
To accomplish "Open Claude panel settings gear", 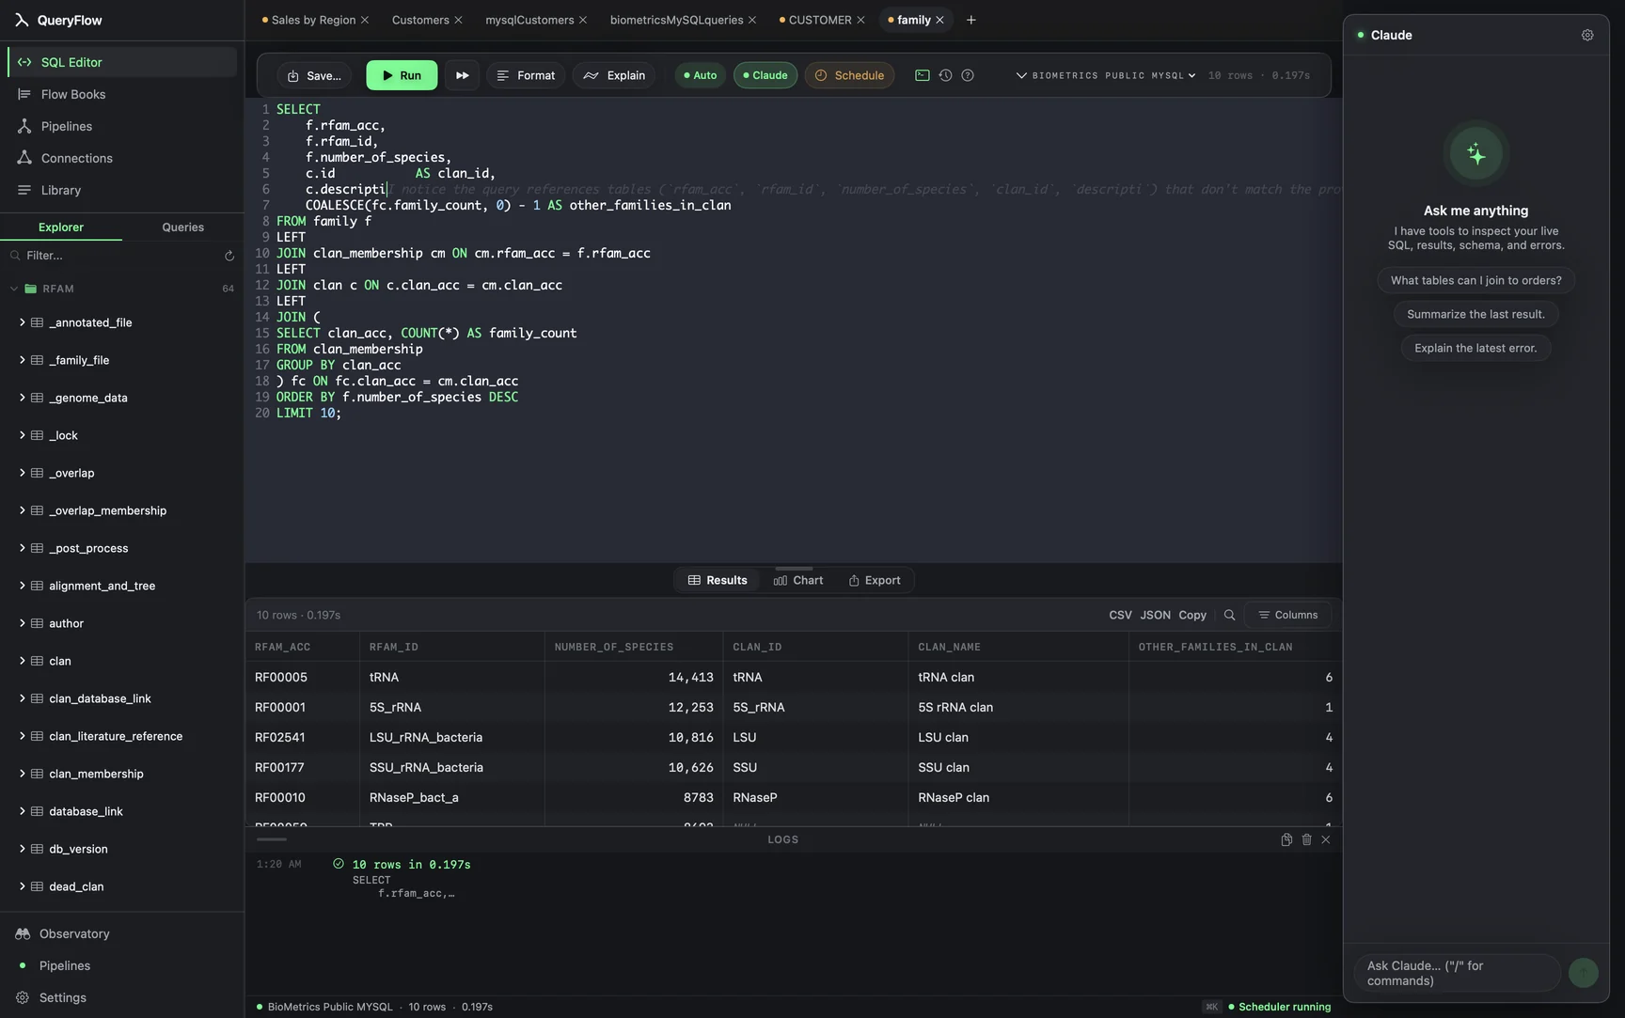I will point(1587,35).
